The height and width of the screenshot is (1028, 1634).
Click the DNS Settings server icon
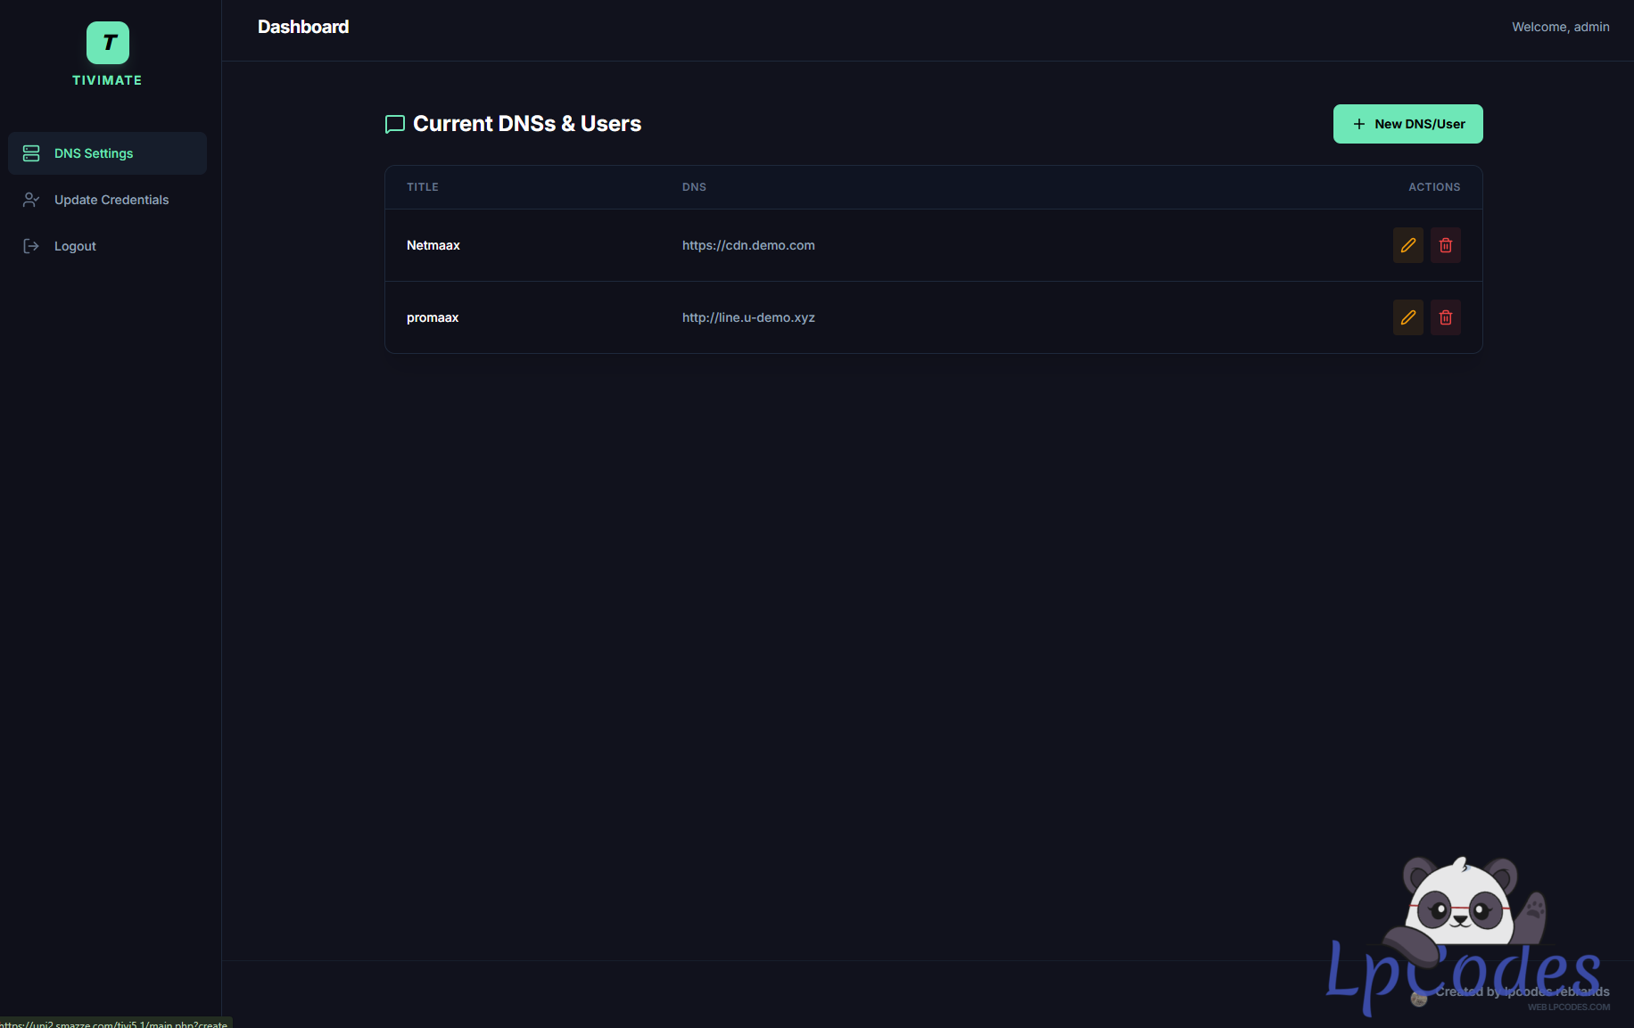click(31, 153)
